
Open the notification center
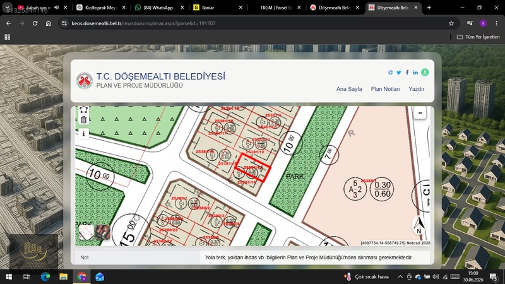pos(494,277)
